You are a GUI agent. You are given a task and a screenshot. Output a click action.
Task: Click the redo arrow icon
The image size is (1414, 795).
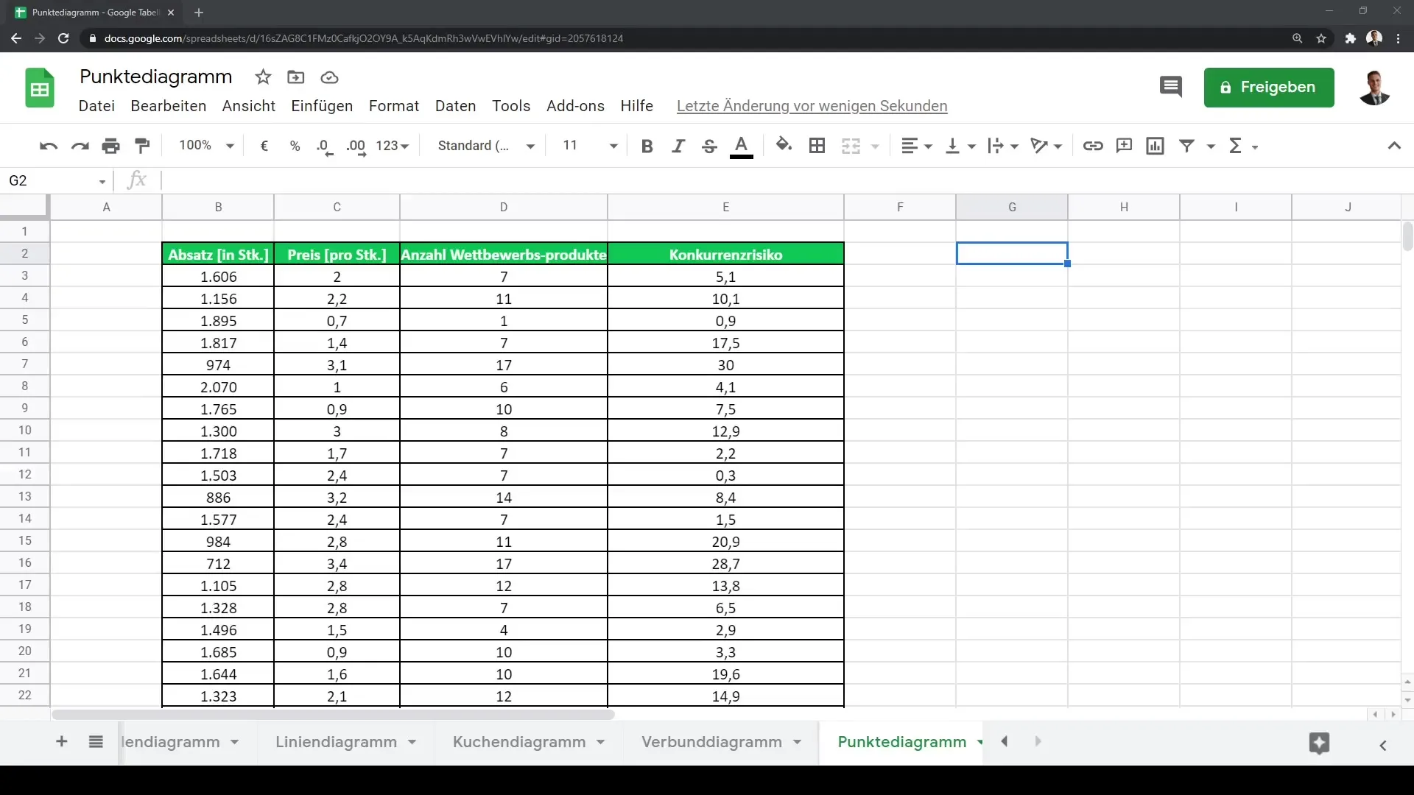tap(80, 146)
